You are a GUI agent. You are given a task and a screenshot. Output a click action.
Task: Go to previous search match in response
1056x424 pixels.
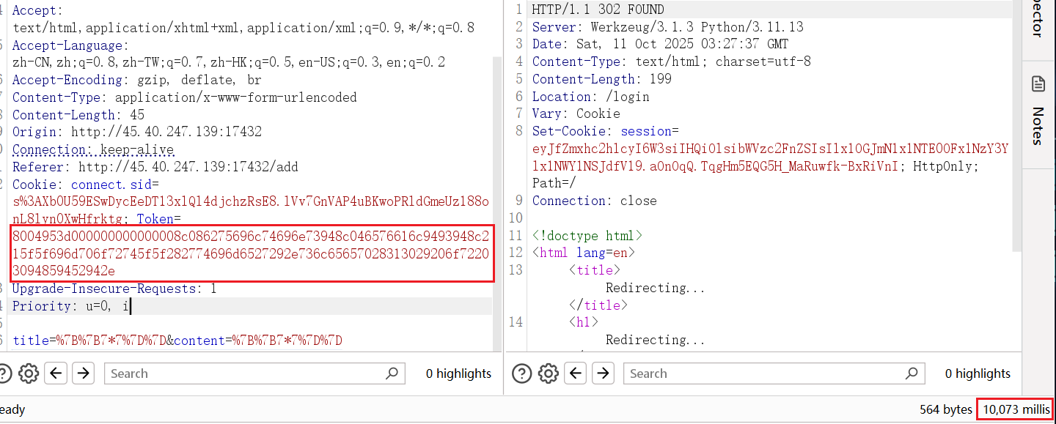(x=576, y=373)
